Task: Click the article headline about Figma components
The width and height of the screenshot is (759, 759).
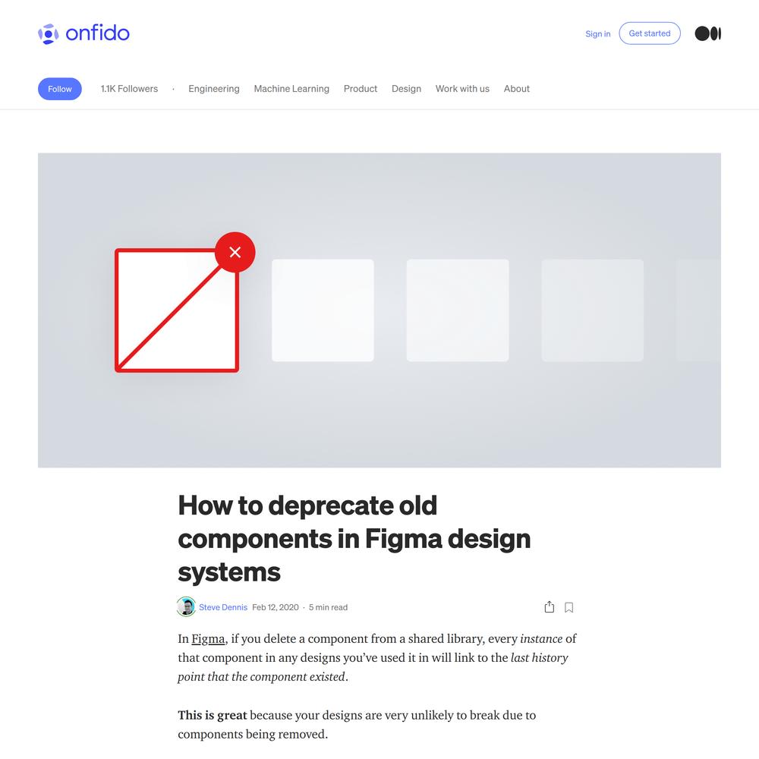Action: click(x=354, y=538)
